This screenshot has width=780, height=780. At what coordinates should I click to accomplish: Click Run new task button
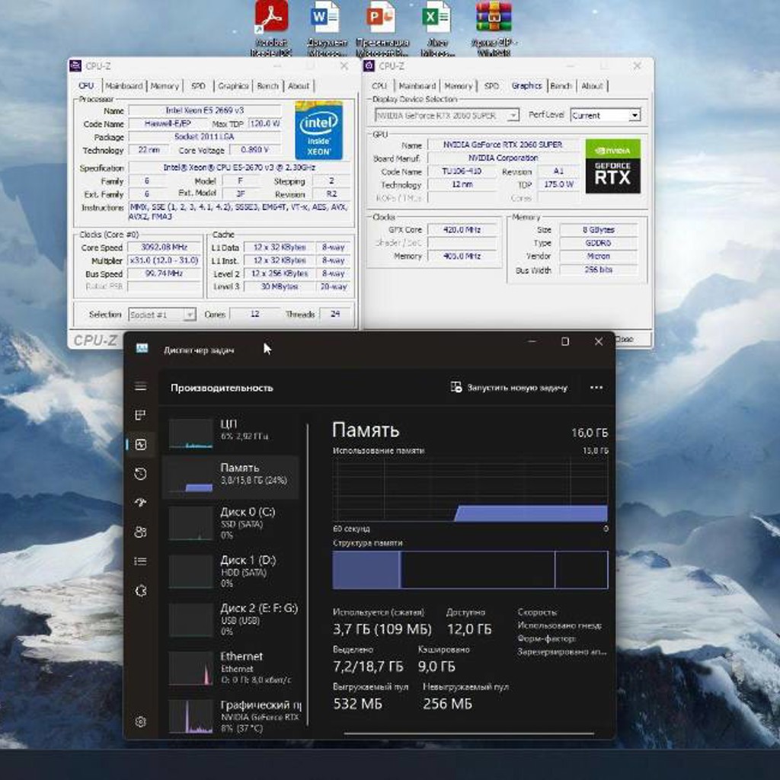pos(508,388)
